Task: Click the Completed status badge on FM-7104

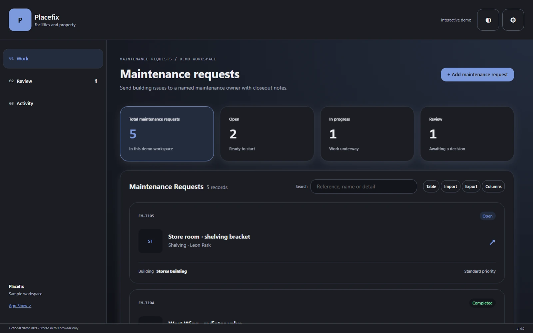Action: (482, 303)
